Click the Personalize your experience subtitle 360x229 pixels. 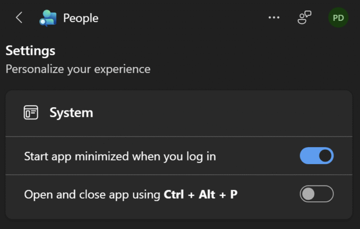[x=78, y=69]
